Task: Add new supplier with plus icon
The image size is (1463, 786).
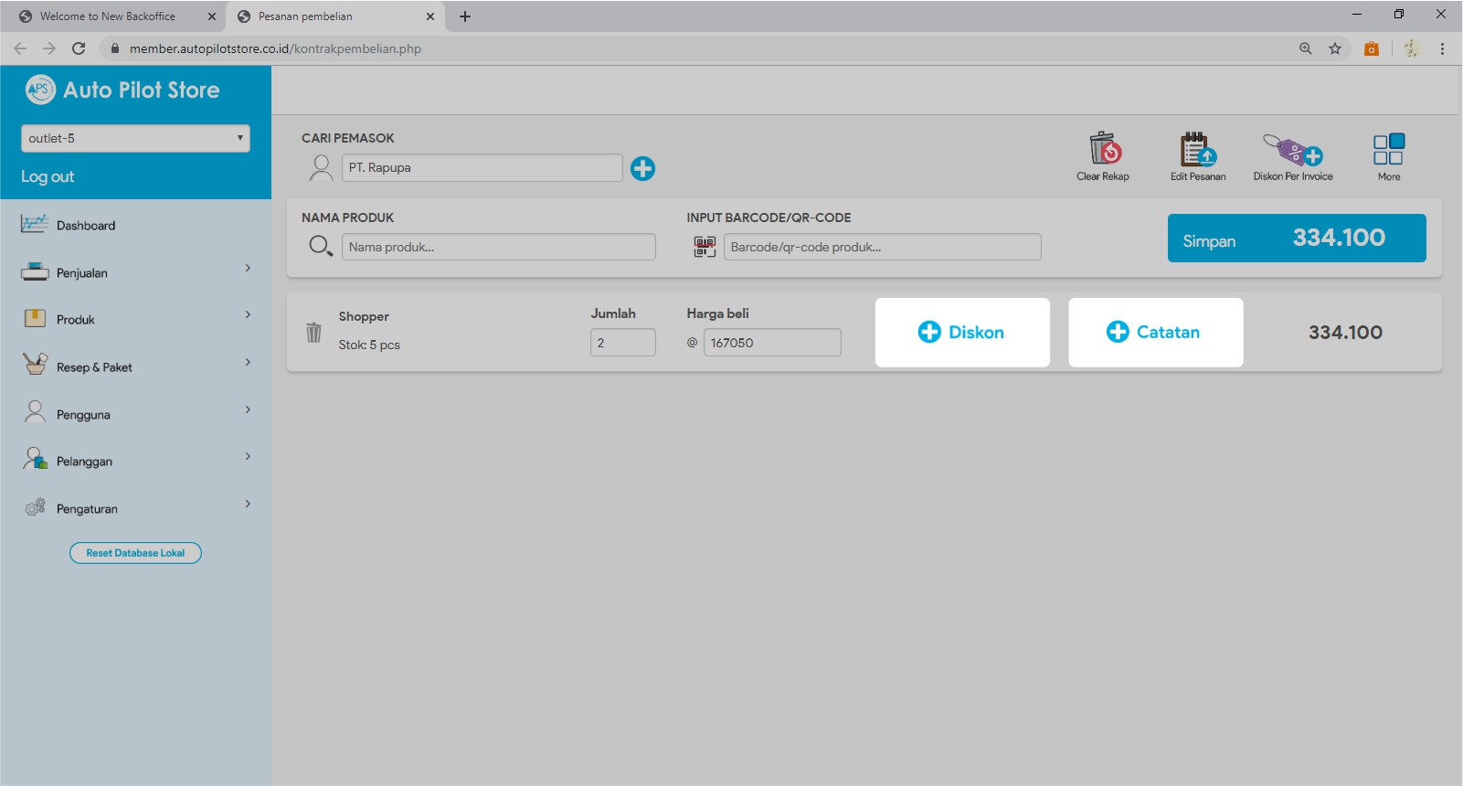Action: (x=642, y=168)
